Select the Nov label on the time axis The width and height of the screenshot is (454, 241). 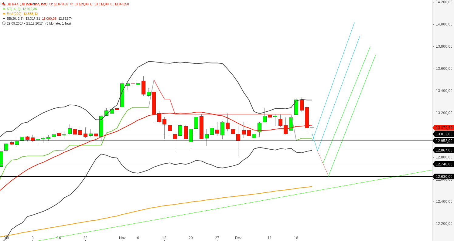122,238
